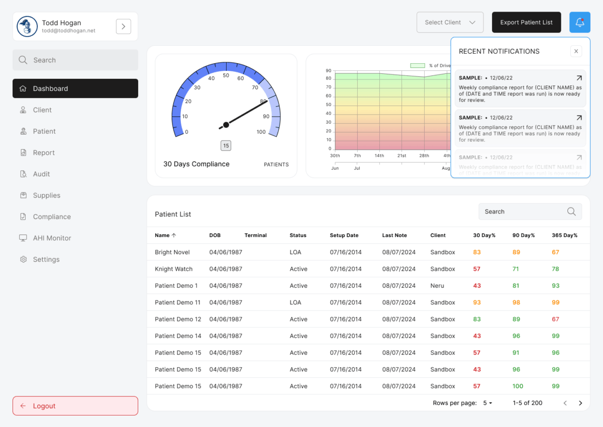Screen dimensions: 603x427
Task: Open first sample notification arrow icon
Action: [x=579, y=78]
